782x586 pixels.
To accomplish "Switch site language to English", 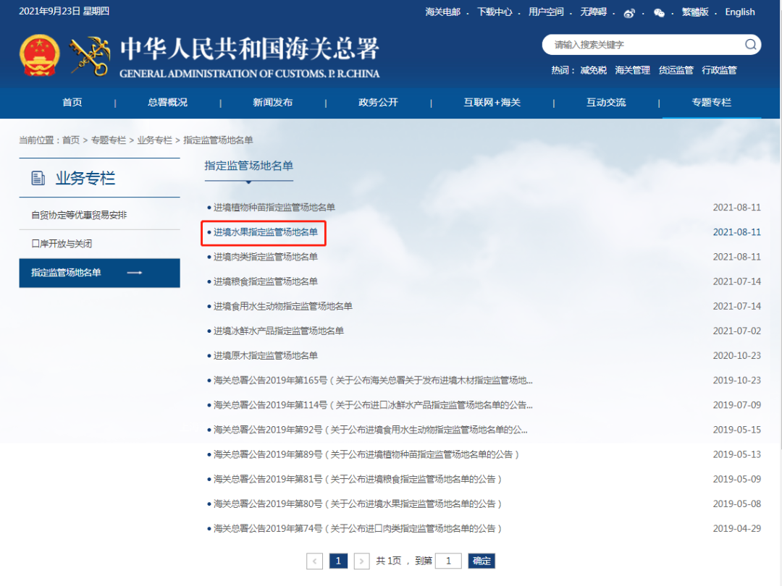I will click(739, 12).
